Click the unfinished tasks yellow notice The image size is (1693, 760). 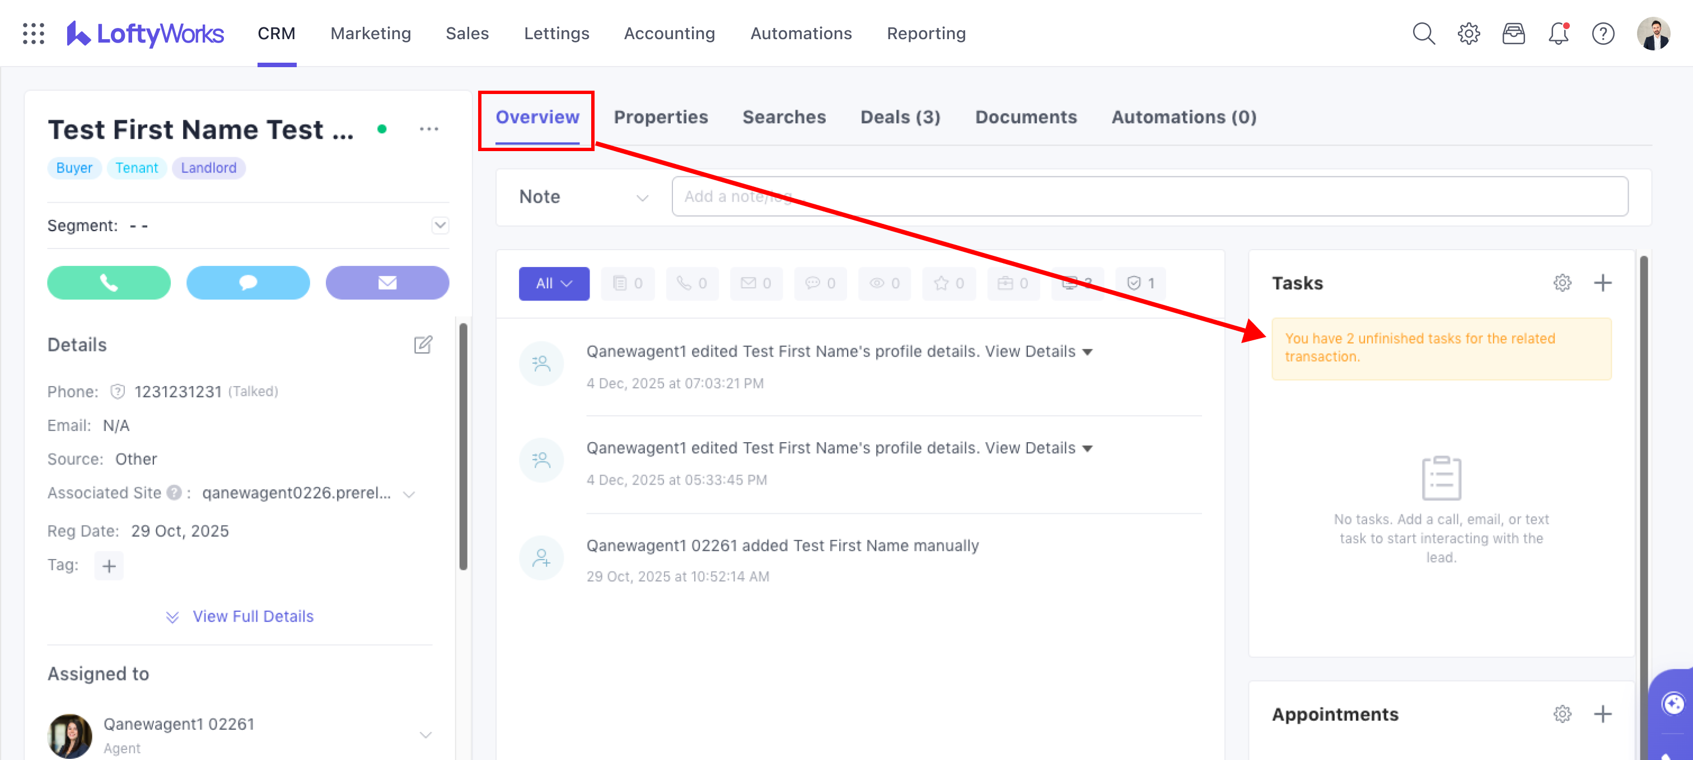point(1441,348)
